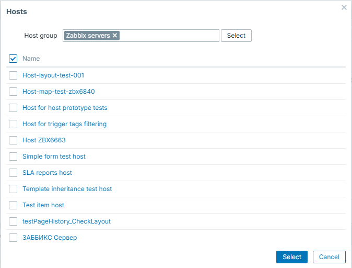352x268 pixels.
Task: Close the Hosts dialog with X
Action: 344,8
